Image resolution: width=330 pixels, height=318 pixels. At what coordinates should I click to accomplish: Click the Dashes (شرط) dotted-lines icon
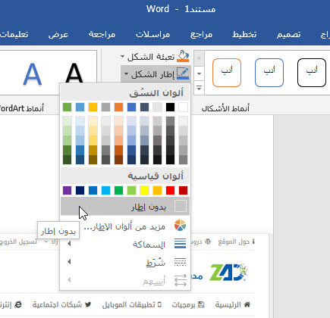[x=180, y=262]
